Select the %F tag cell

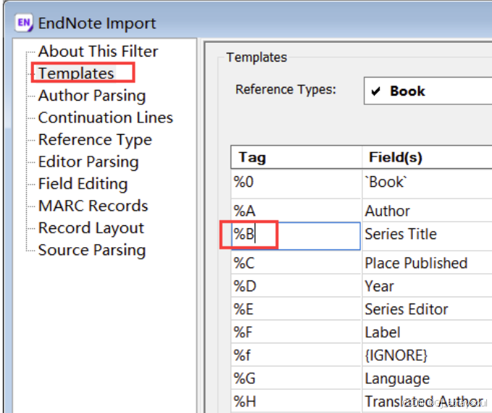[x=296, y=332]
